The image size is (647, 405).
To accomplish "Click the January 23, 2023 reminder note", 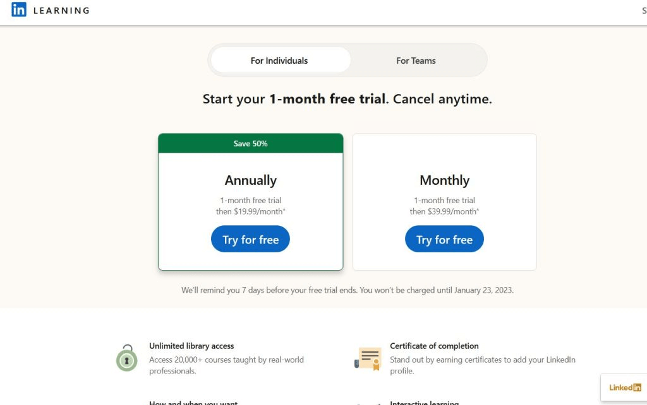I will (347, 290).
